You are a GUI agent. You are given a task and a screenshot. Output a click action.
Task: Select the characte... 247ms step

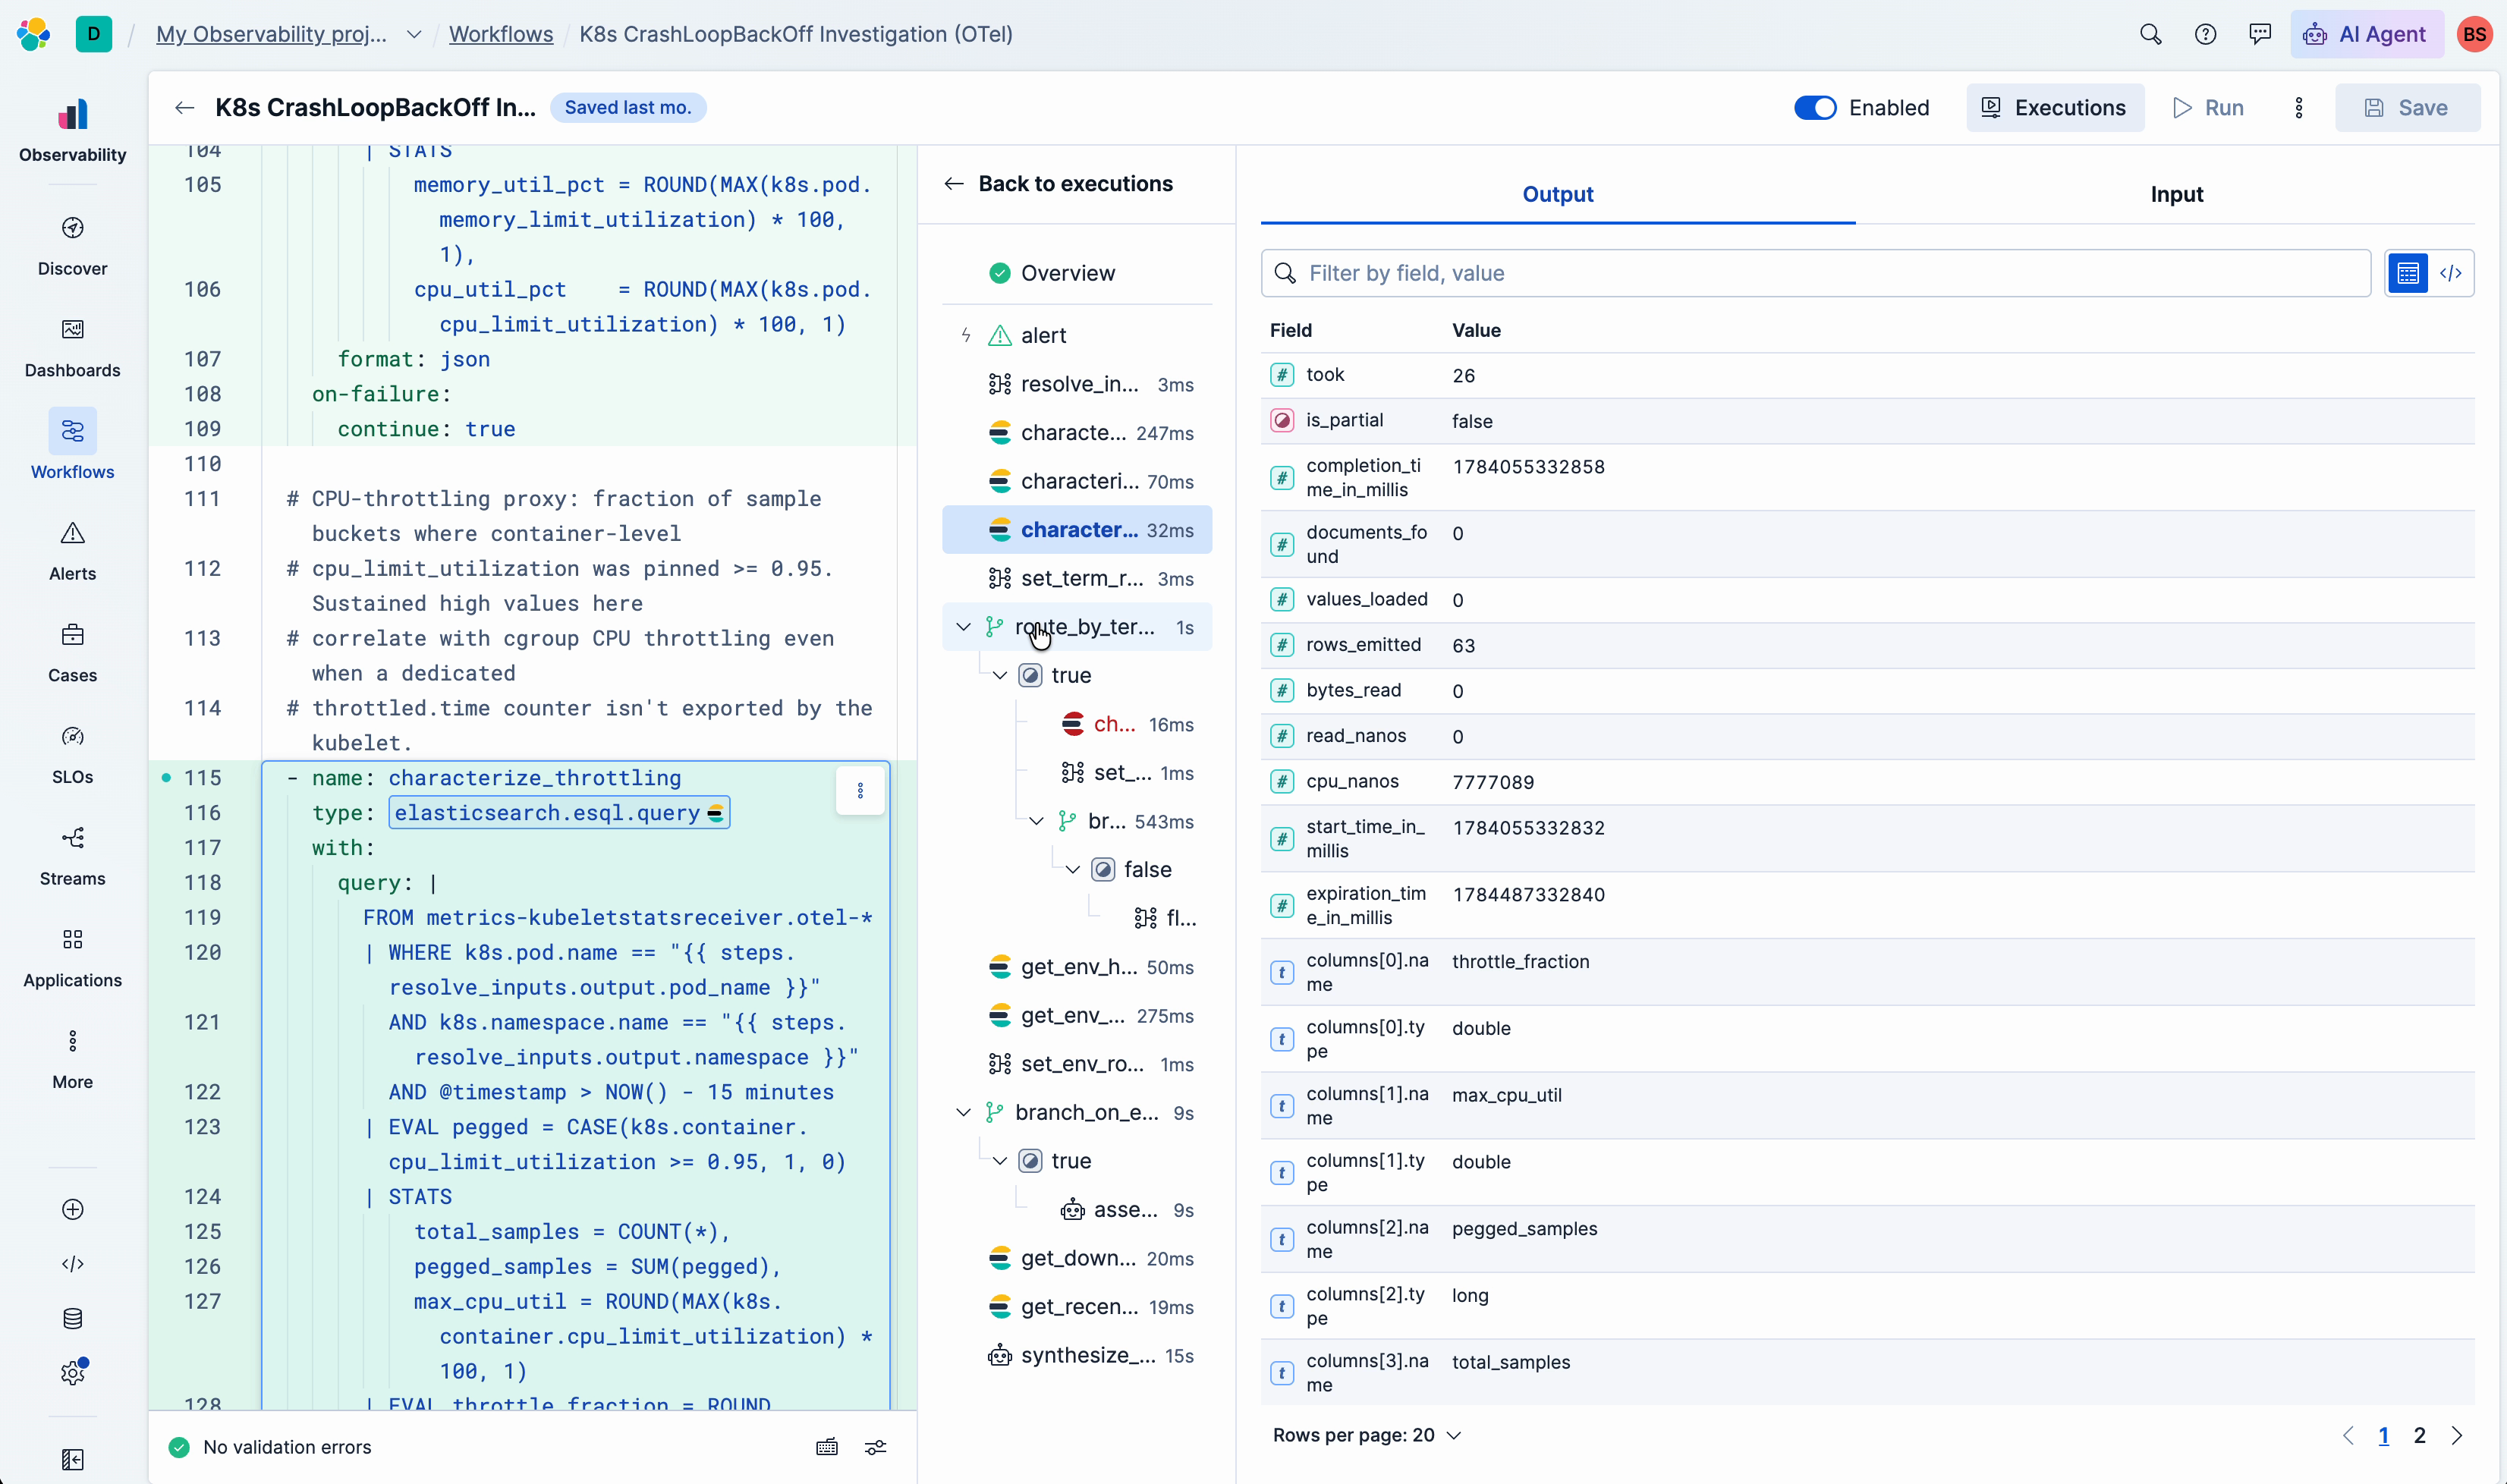(x=1076, y=432)
